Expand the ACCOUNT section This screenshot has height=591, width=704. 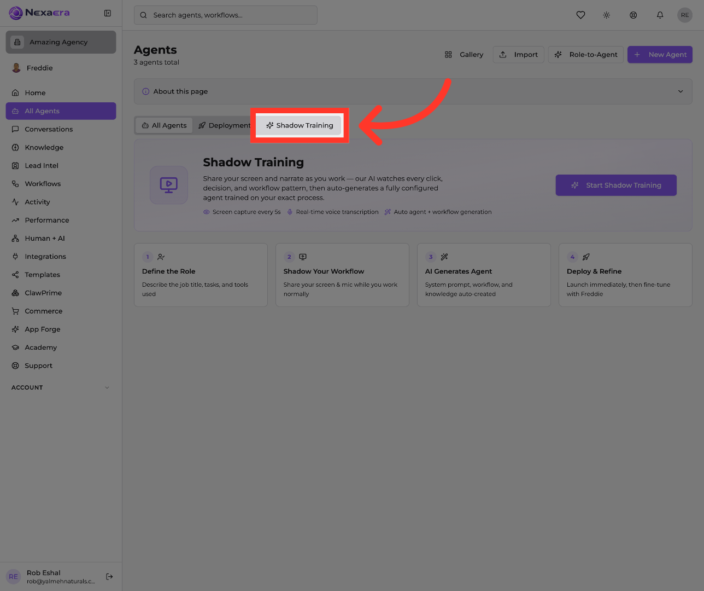click(x=61, y=387)
